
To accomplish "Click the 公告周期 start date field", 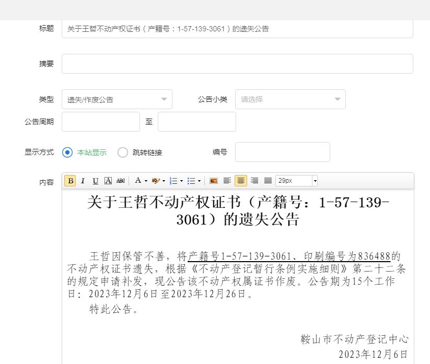I will pos(101,122).
